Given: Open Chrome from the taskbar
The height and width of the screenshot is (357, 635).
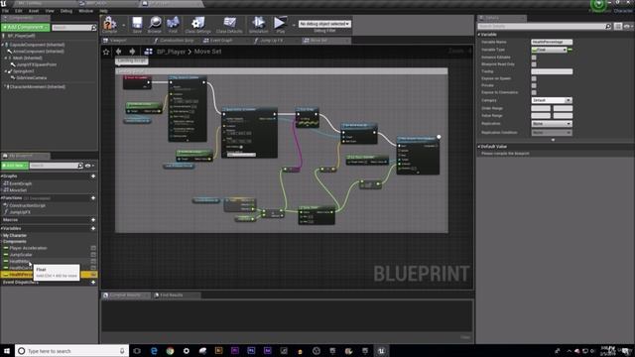Looking at the screenshot, I should click(170, 351).
